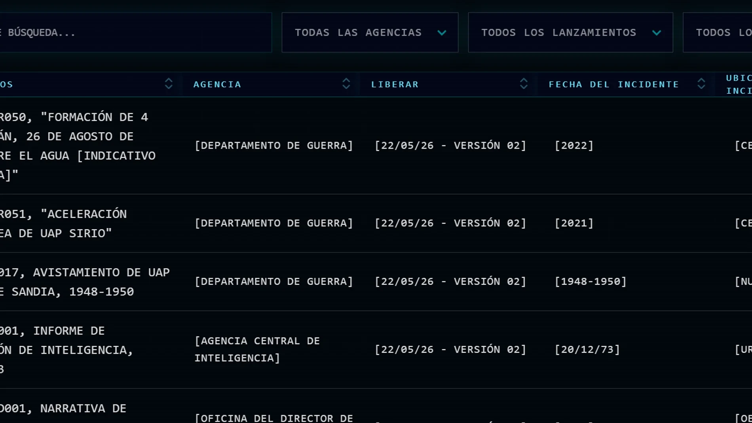
Task: Sort by the Liberar column header
Action: click(x=395, y=84)
